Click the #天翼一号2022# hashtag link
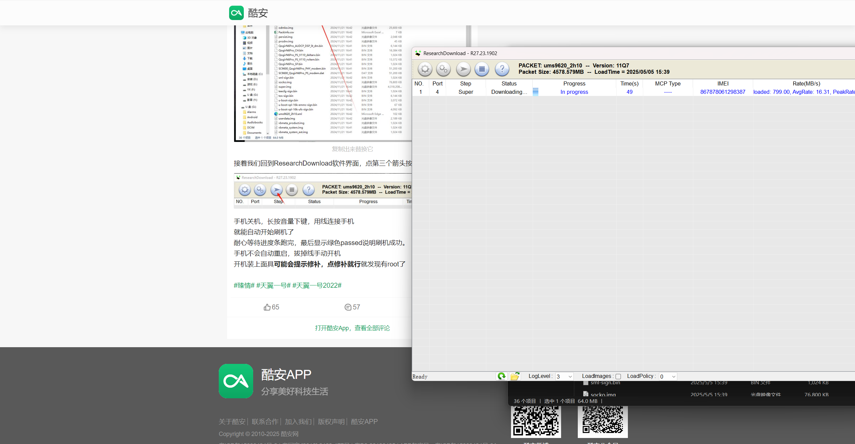 click(x=317, y=285)
